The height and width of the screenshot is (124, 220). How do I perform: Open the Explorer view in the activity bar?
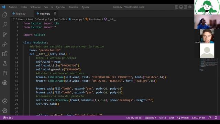5,15
